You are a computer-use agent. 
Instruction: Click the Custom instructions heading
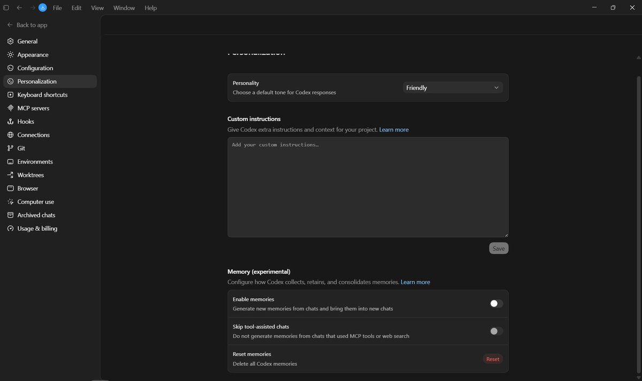(254, 119)
